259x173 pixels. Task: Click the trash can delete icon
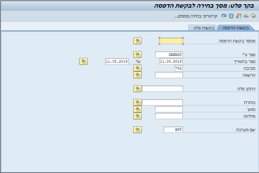[231, 16]
